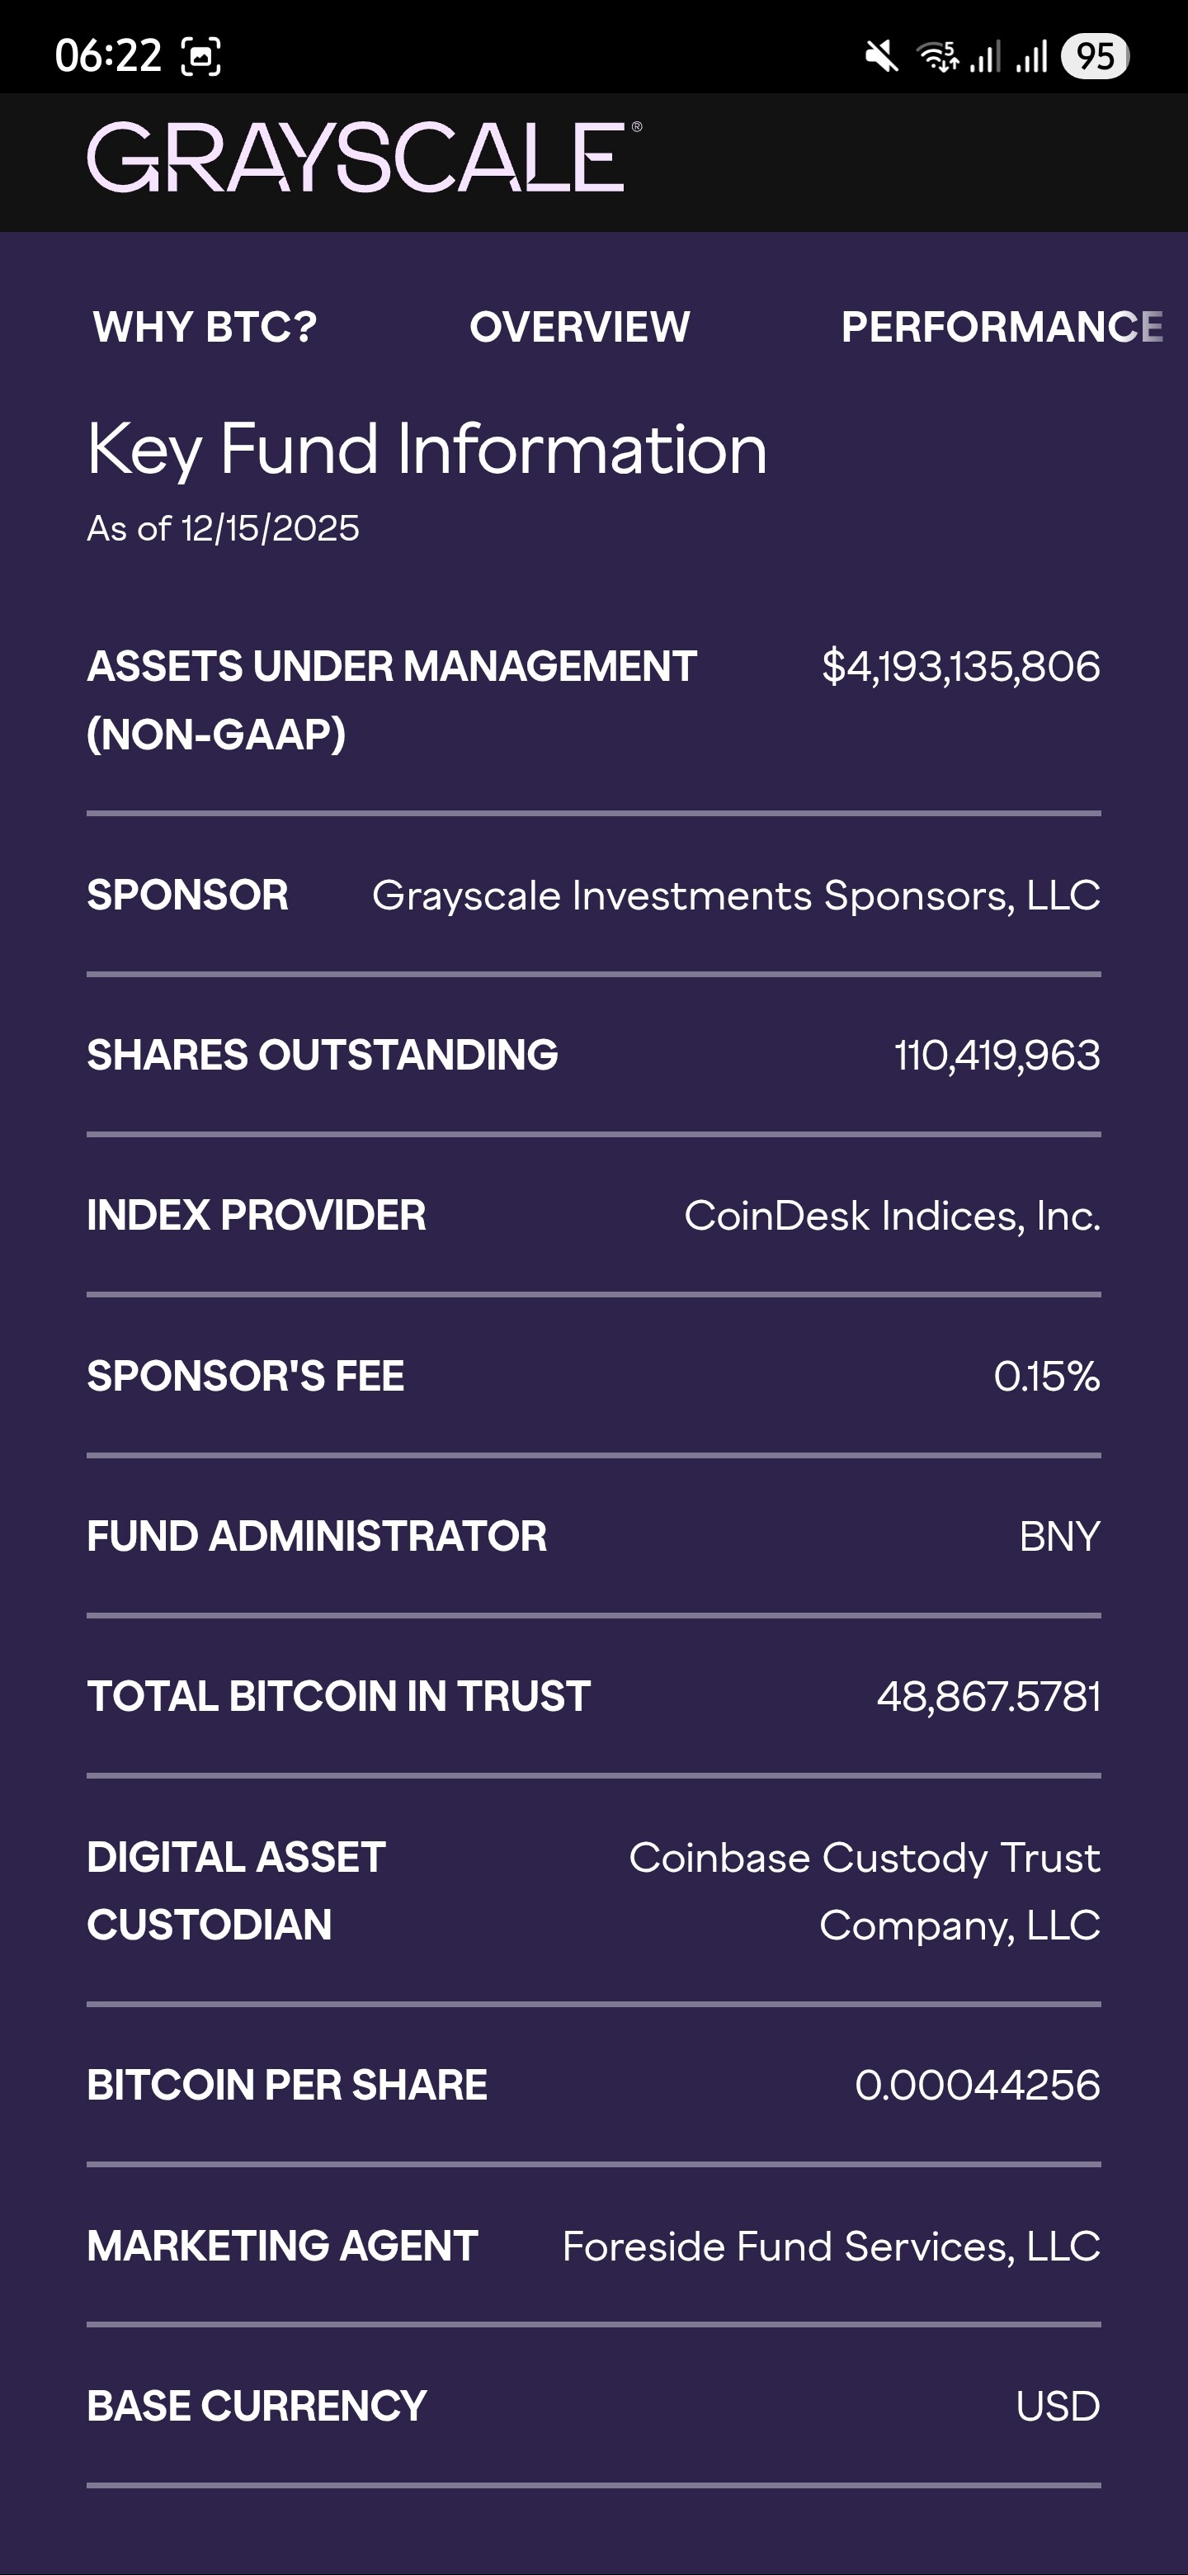Select the 0.15% sponsor's fee value
The image size is (1188, 2575).
(x=1046, y=1377)
